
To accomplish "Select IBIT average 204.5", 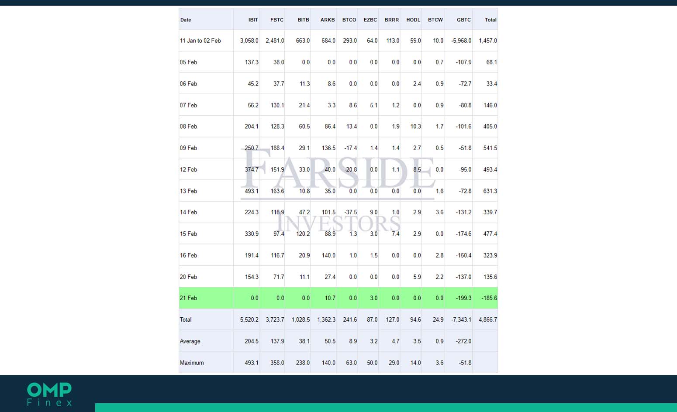I will (252, 341).
